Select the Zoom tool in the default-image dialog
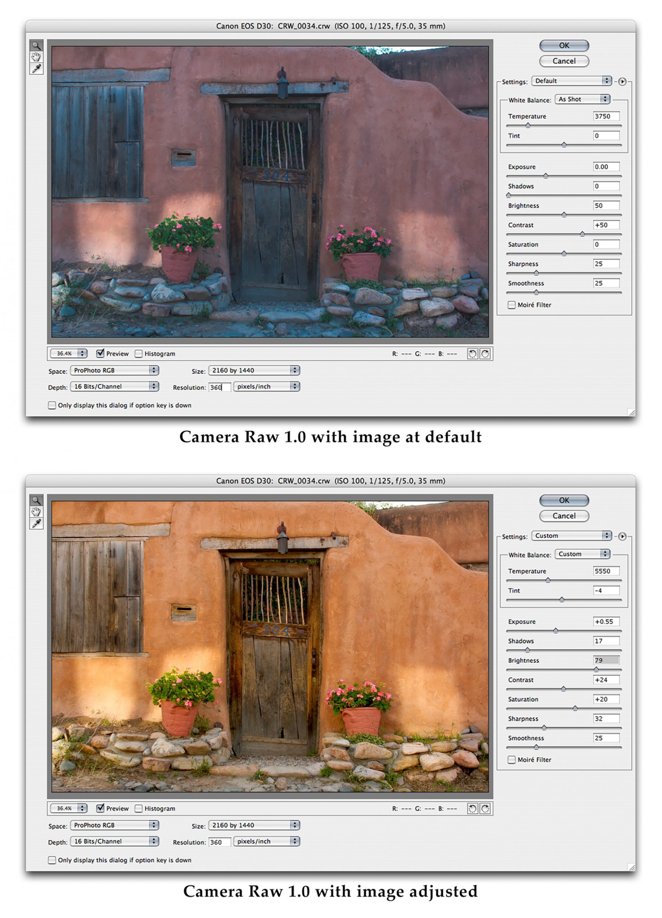Screen dimensions: 662x918 click(36, 45)
